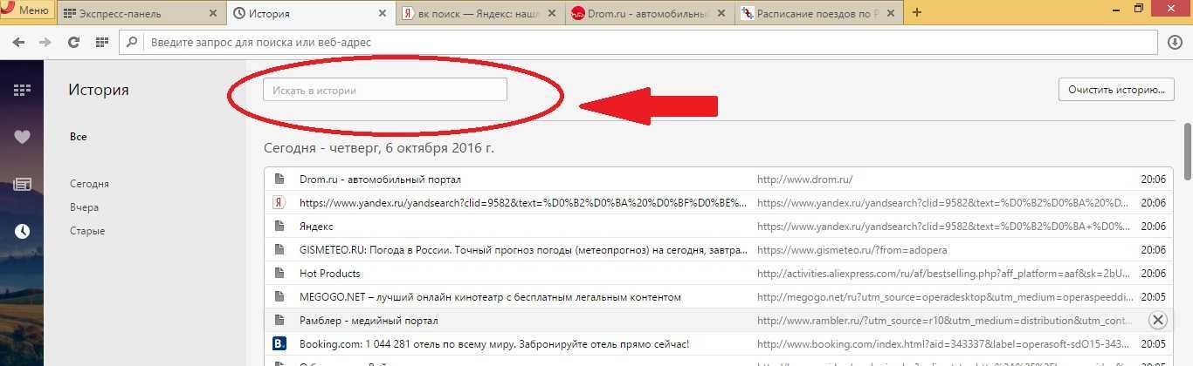1193x366 pixels.
Task: Open news icon in left sidebar
Action: (x=22, y=184)
